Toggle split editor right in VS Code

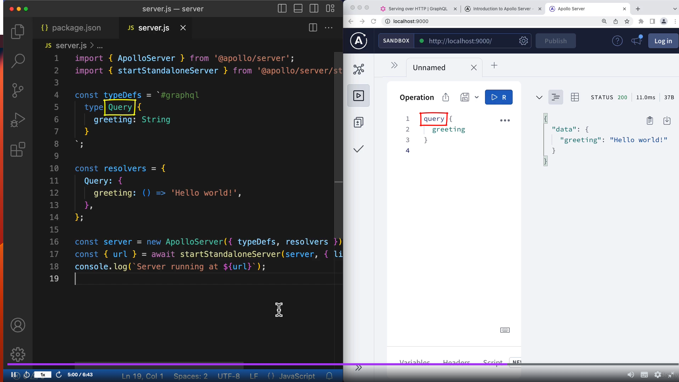tap(313, 28)
